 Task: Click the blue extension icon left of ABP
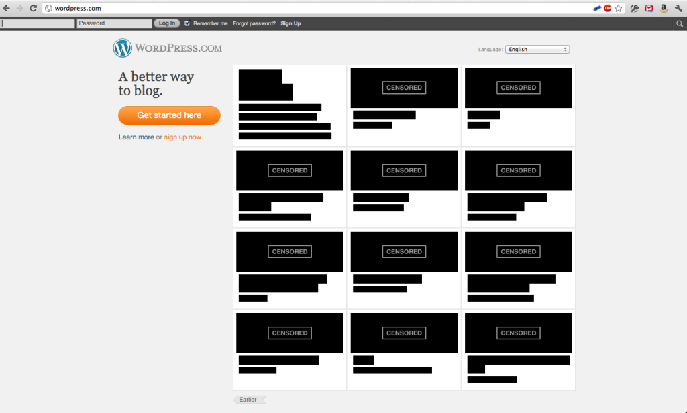[598, 8]
